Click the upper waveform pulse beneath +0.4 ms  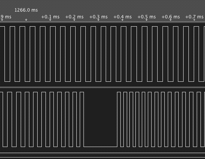[123, 54]
